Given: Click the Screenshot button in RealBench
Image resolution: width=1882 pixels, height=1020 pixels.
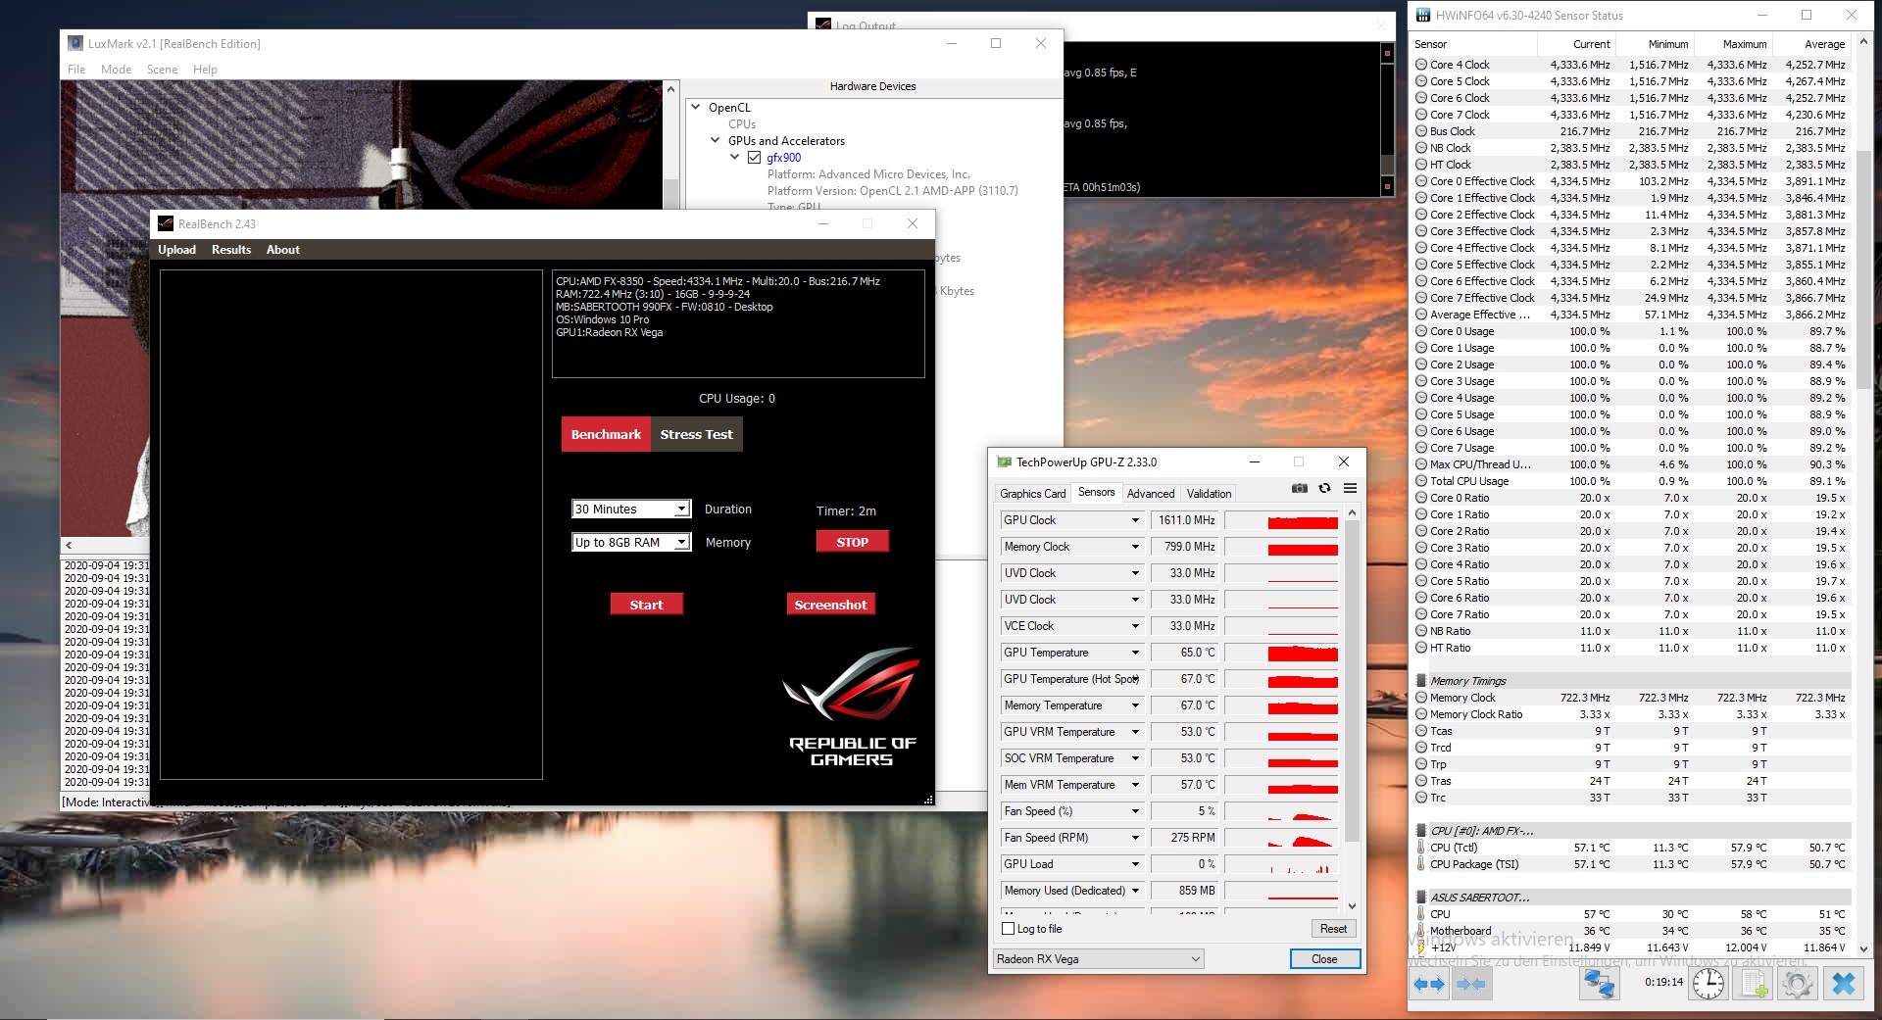Looking at the screenshot, I should tap(830, 605).
